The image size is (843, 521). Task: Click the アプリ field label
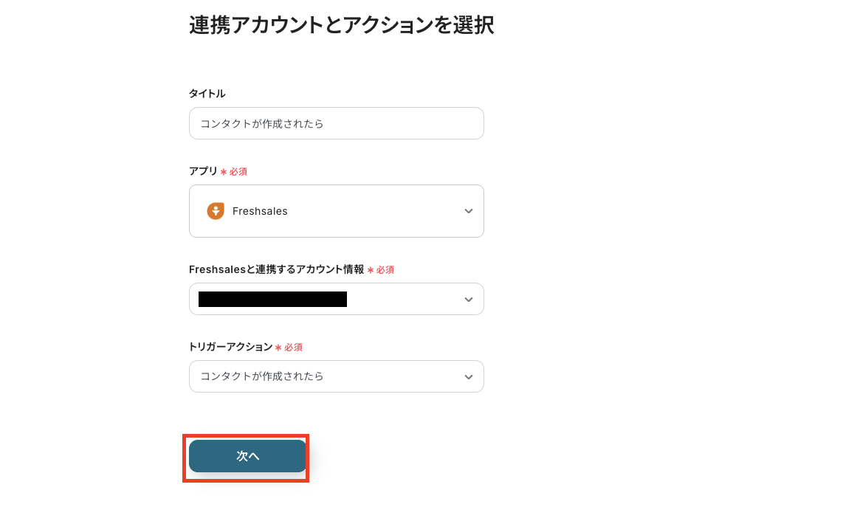tap(203, 171)
